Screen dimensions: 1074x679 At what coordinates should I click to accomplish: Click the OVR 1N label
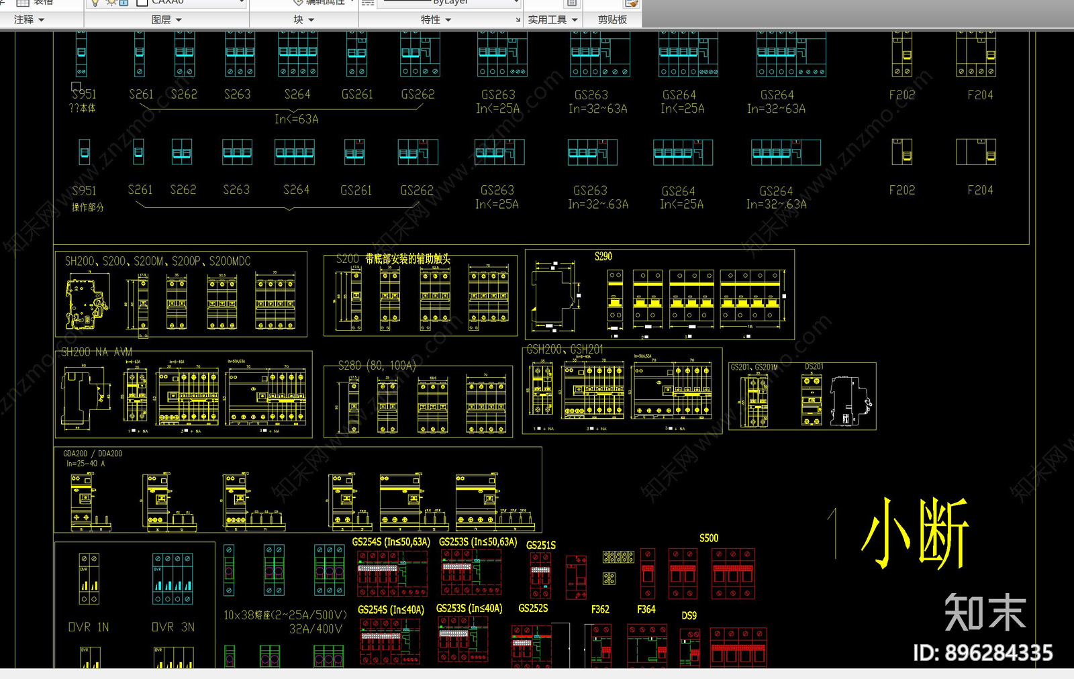click(x=89, y=627)
